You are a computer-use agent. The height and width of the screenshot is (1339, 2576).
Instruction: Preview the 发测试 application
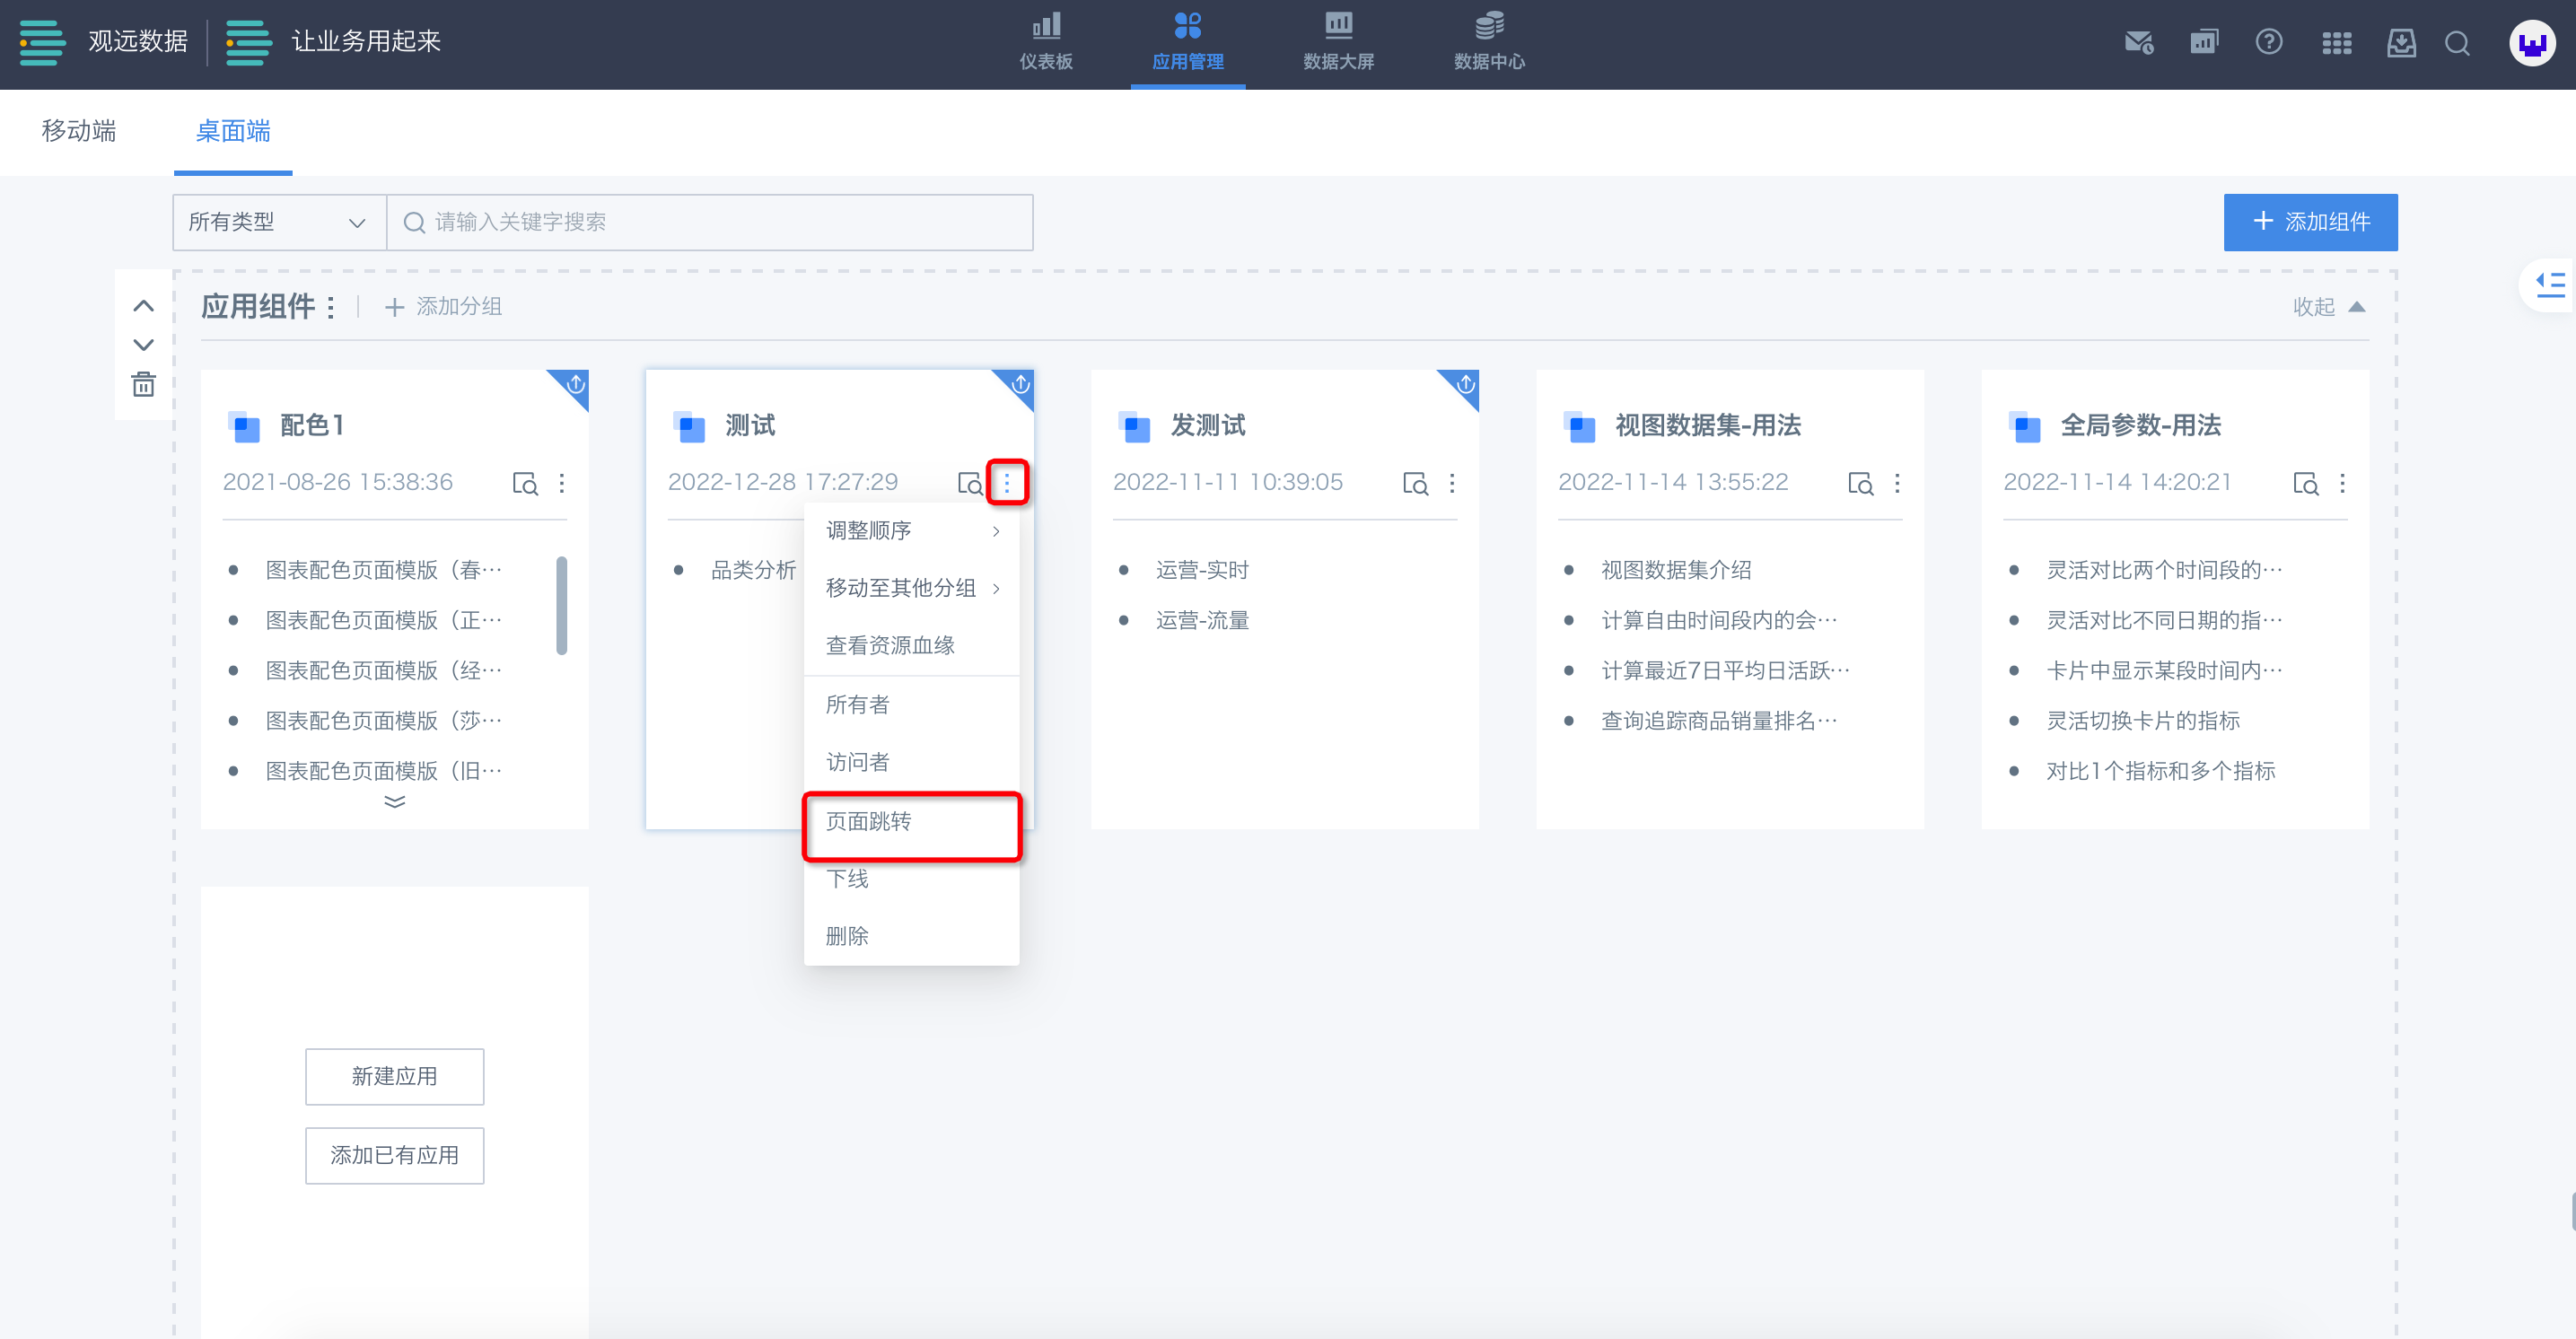coord(1415,484)
